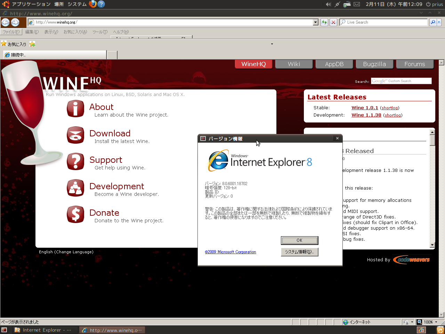Click the About info icon
445x334 pixels.
tap(75, 109)
